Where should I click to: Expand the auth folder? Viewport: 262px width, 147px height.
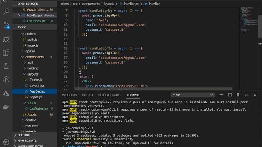click(35, 62)
